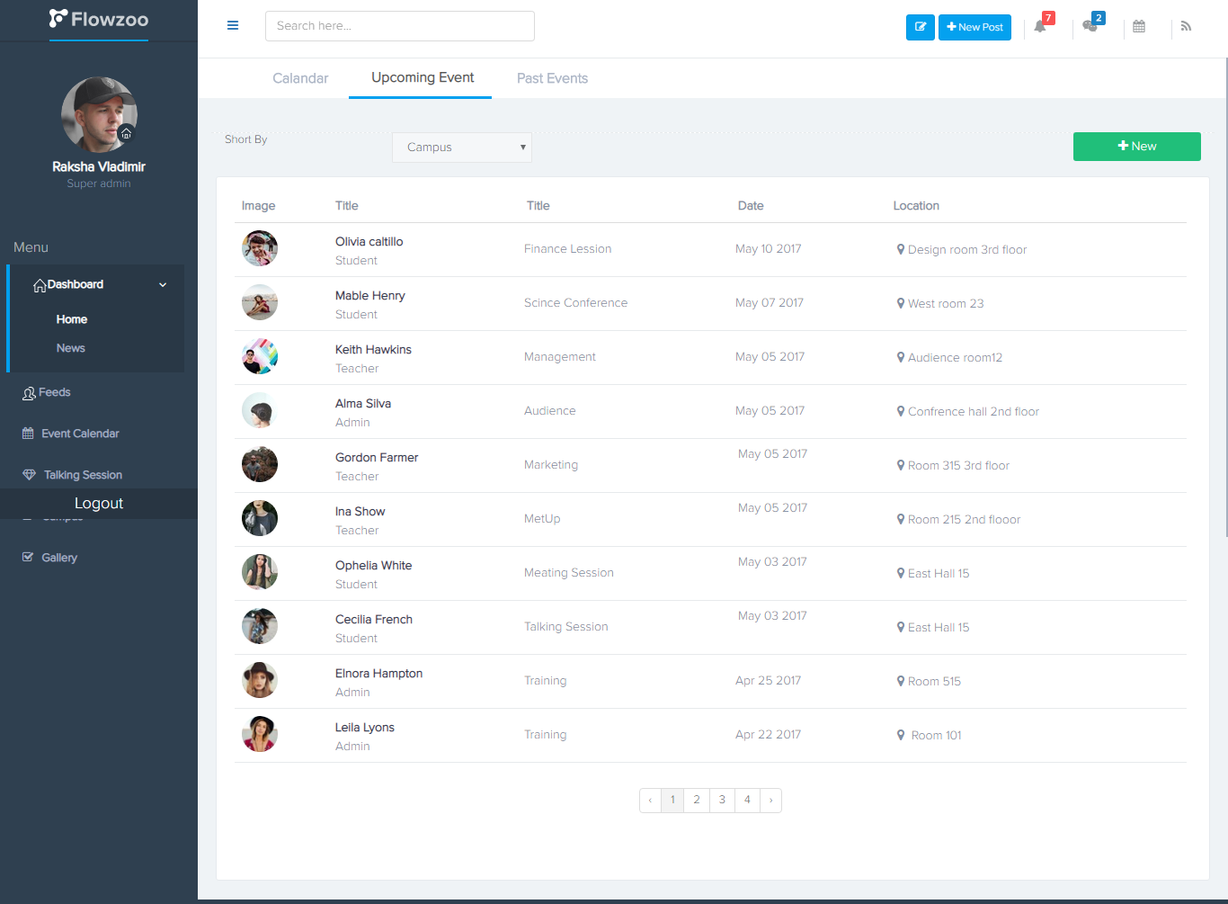
Task: Click location pin beside Room 515
Action: coord(901,681)
